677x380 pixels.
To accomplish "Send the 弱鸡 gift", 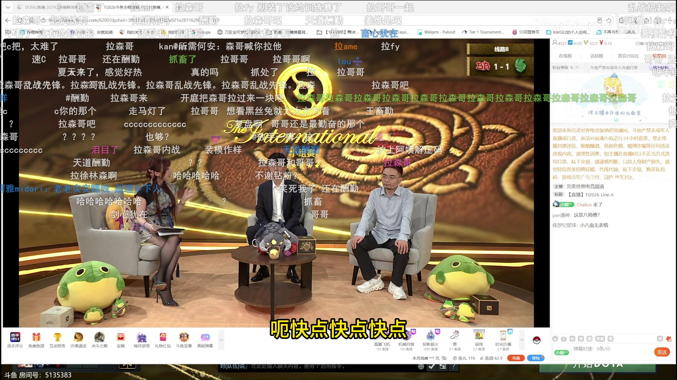I will pos(478,341).
